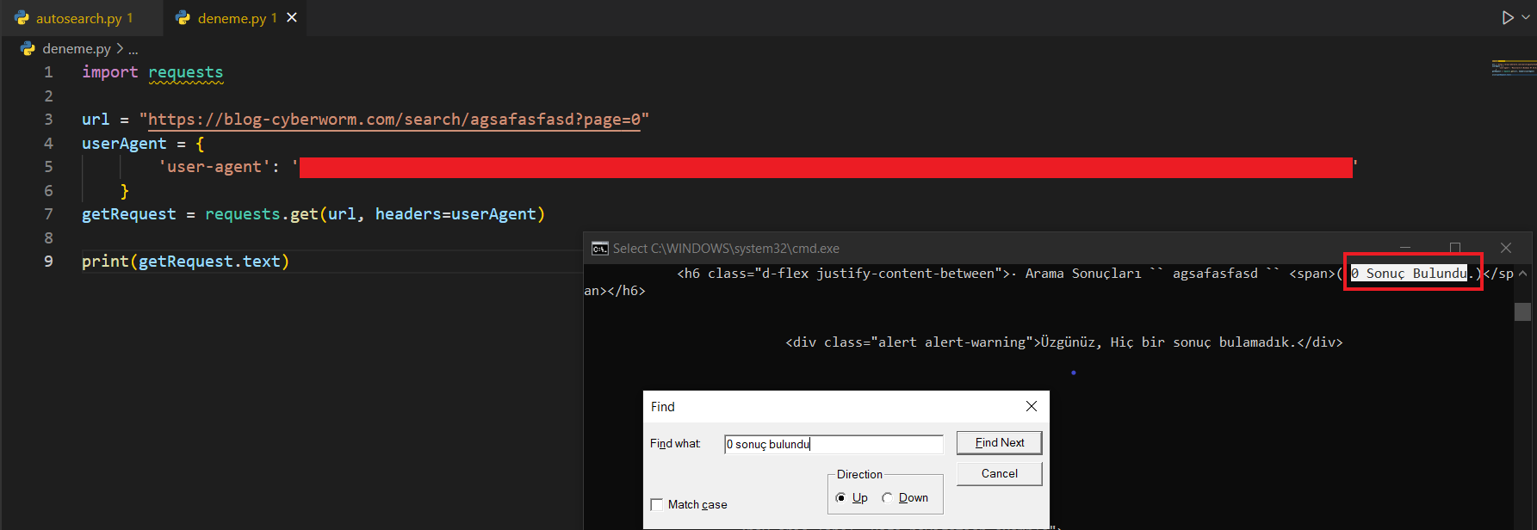The image size is (1537, 530).
Task: Close the cmd.exe console window
Action: pyautogui.click(x=1505, y=248)
